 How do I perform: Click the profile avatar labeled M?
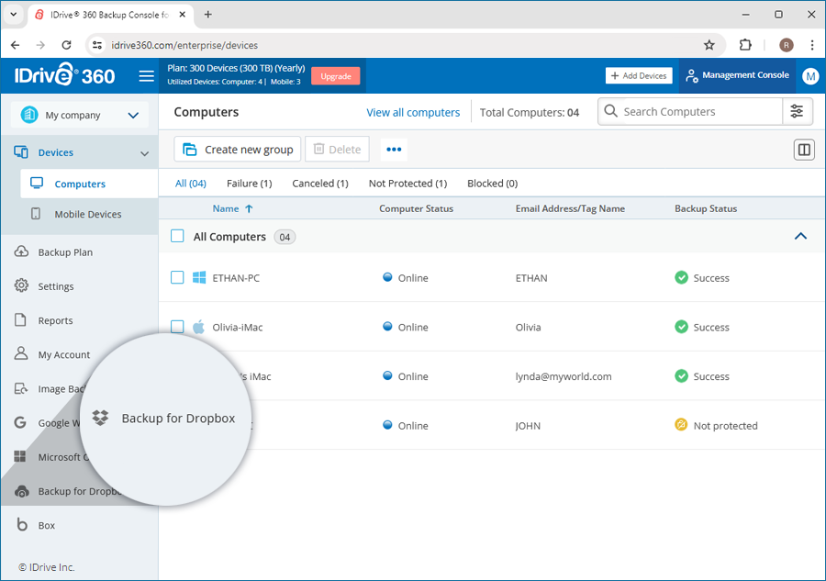810,76
